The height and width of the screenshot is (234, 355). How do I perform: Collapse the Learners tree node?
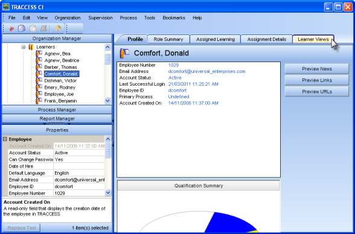[x=24, y=47]
